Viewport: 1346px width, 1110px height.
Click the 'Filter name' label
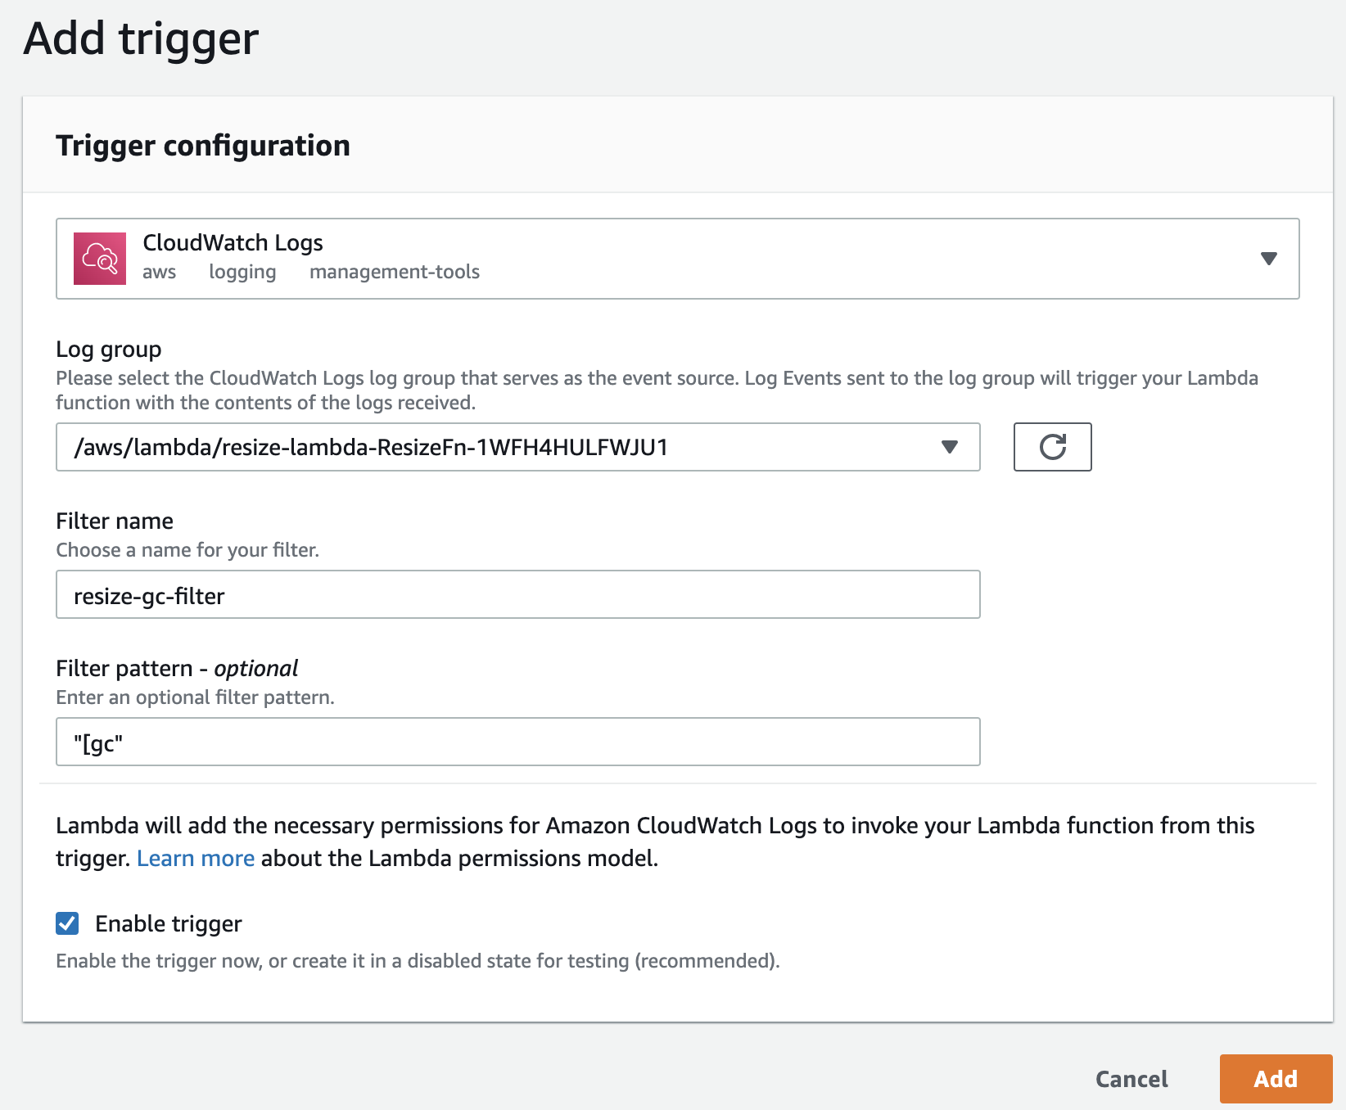pyautogui.click(x=115, y=521)
